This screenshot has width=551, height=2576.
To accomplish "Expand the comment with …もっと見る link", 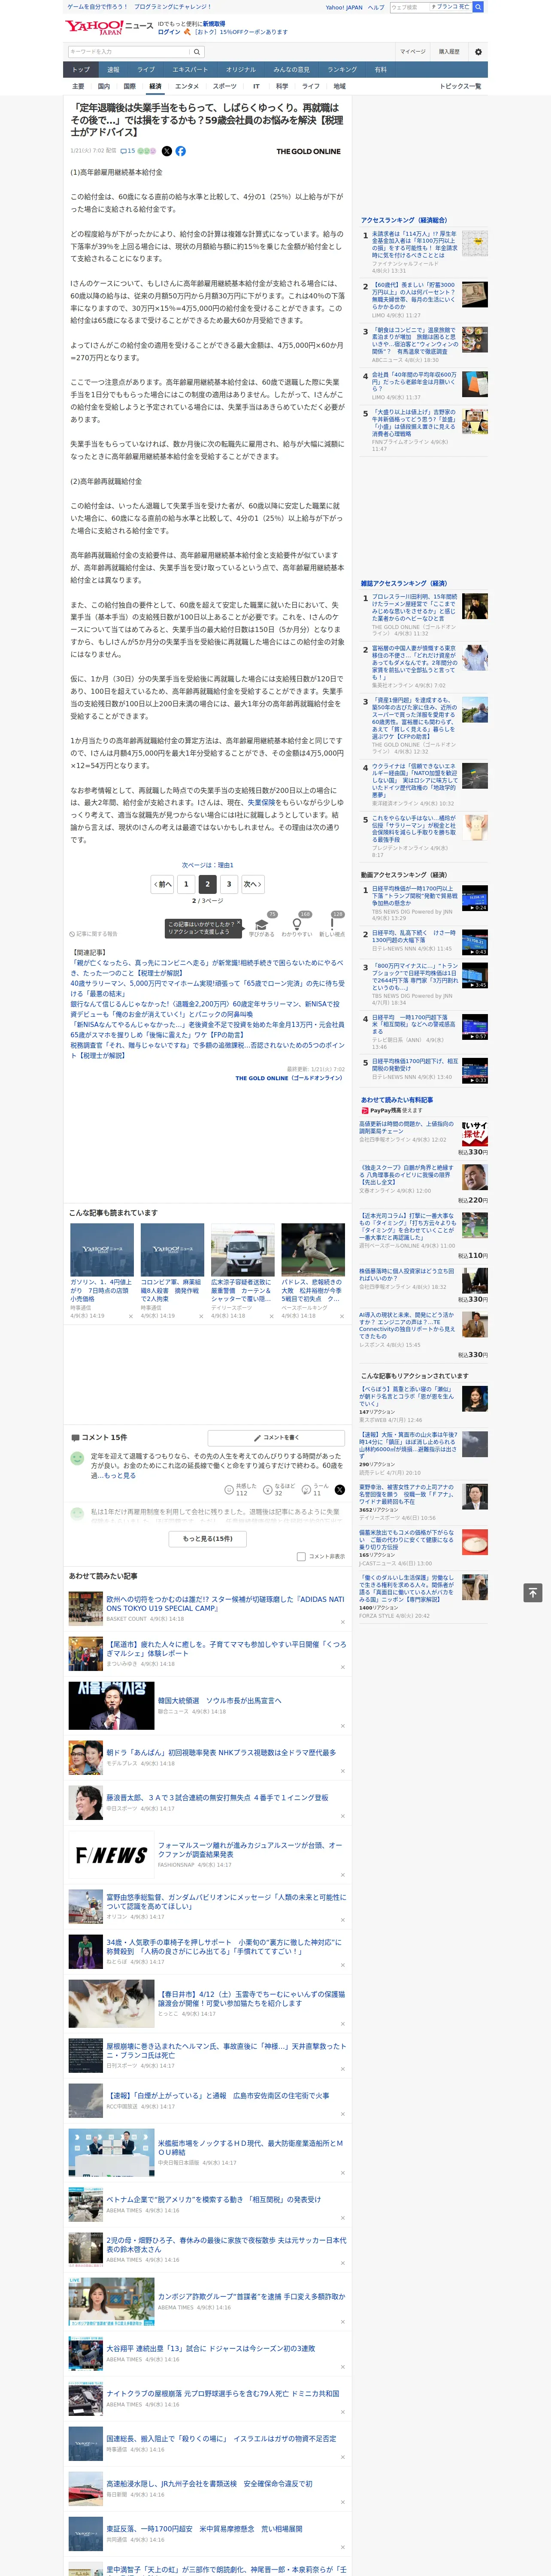I will pyautogui.click(x=117, y=1475).
